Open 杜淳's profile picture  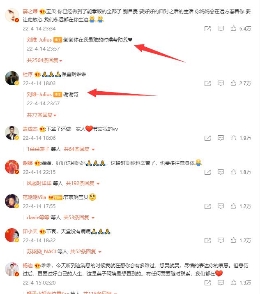(12, 78)
